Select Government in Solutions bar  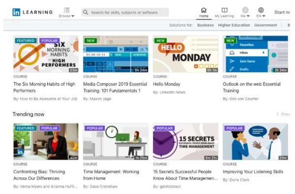pyautogui.click(x=265, y=25)
